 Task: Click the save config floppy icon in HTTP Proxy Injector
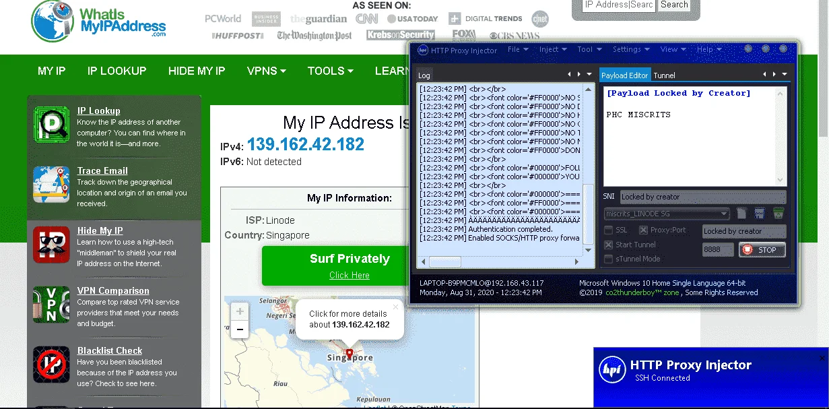pyautogui.click(x=760, y=214)
